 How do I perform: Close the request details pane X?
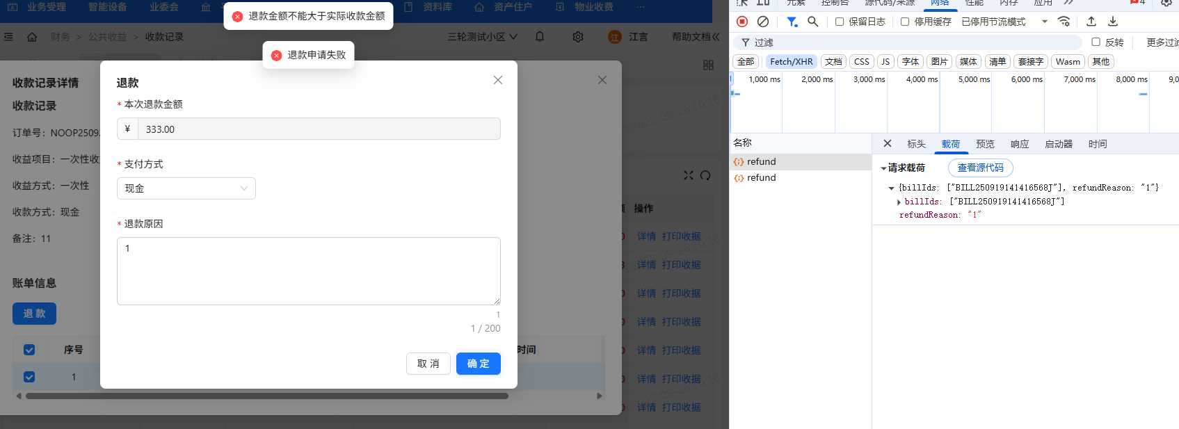888,143
